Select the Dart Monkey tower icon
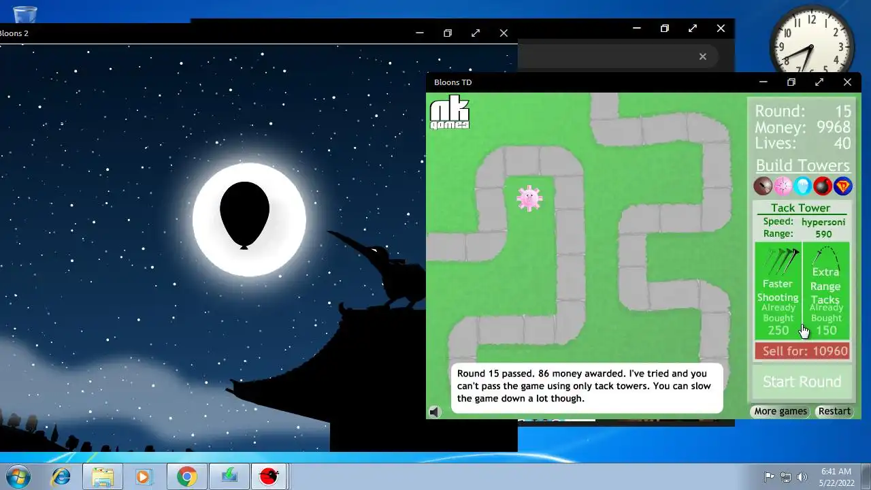 click(x=763, y=186)
